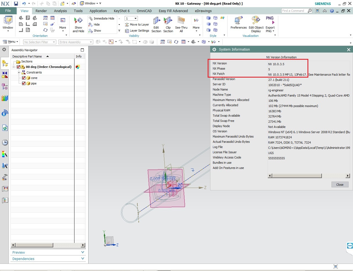
Task: Click the Info column header
Action: tap(79, 56)
